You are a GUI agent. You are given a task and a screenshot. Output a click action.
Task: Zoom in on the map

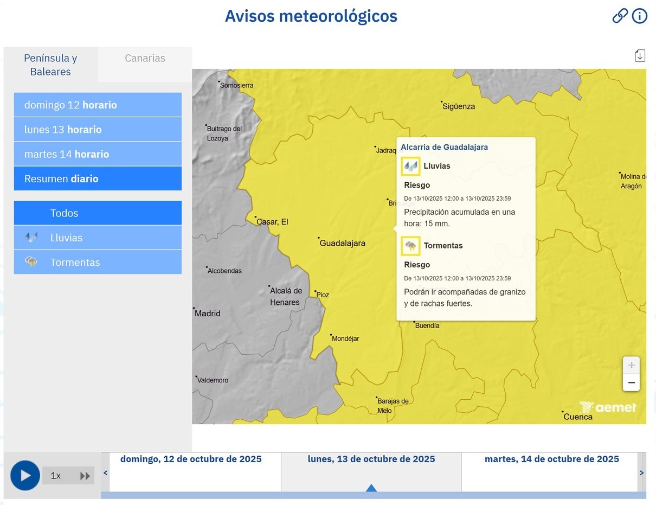point(631,365)
